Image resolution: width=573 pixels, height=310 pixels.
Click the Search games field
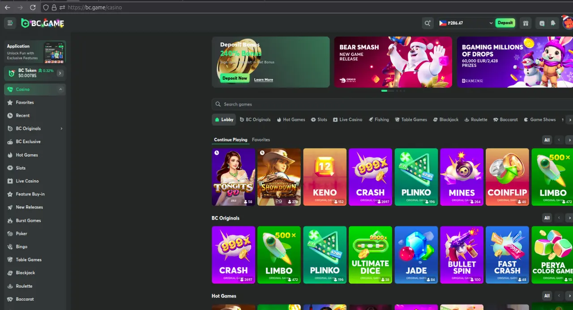click(392, 104)
